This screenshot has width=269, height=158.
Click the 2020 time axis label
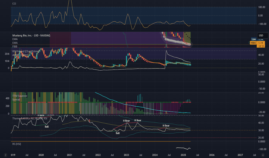pyautogui.click(x=41, y=155)
